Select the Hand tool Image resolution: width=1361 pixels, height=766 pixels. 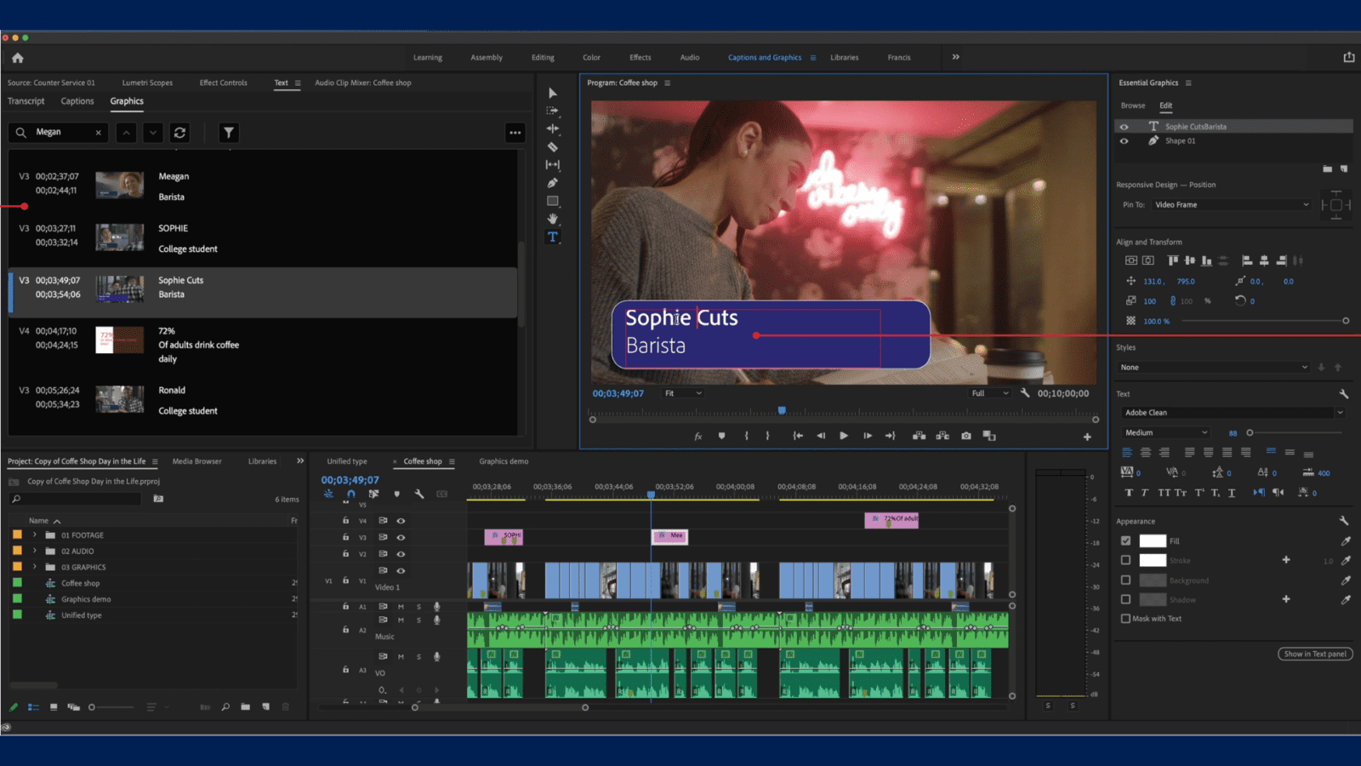tap(552, 219)
